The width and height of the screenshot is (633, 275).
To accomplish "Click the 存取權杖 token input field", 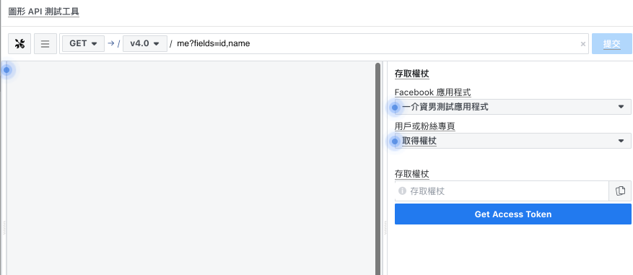I will click(502, 191).
